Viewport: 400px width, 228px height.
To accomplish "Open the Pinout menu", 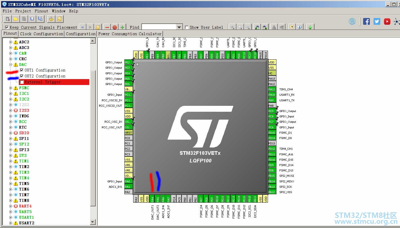I will coord(41,11).
